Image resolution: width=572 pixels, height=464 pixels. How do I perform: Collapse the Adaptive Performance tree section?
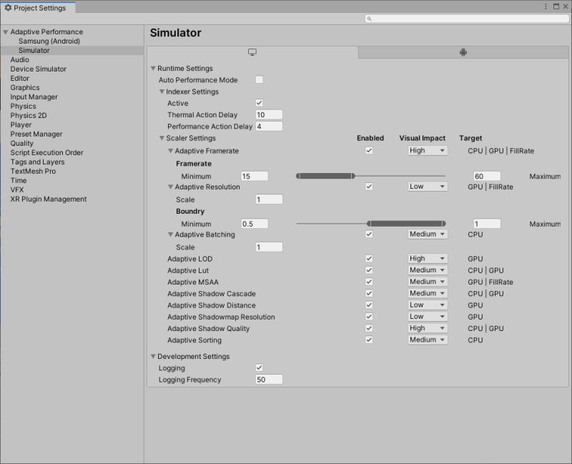coord(5,31)
